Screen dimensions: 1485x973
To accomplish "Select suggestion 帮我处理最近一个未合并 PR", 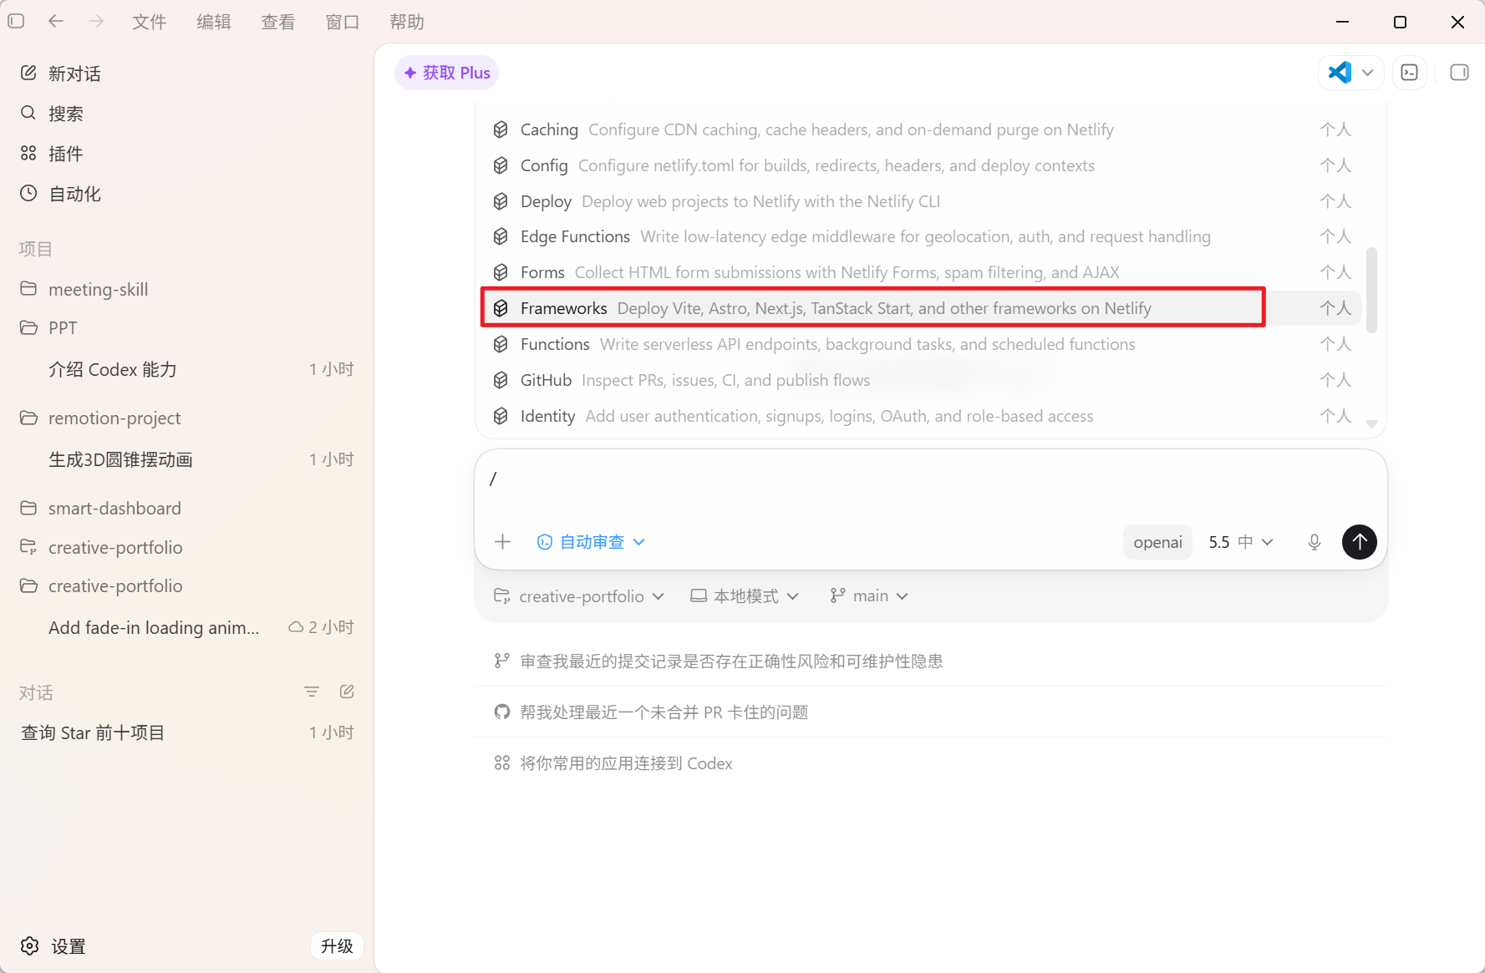I will tap(931, 712).
